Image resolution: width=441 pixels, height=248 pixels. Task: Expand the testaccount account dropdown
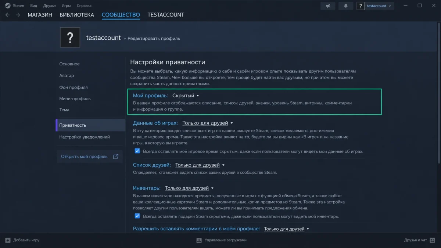379,6
